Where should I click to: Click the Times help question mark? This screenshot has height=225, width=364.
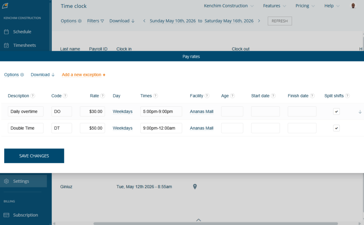tap(156, 96)
